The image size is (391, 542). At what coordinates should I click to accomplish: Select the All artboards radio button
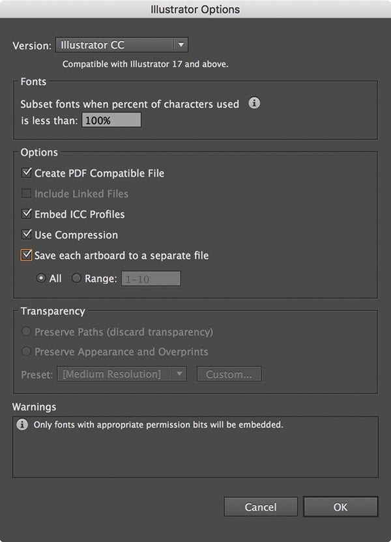tap(42, 278)
